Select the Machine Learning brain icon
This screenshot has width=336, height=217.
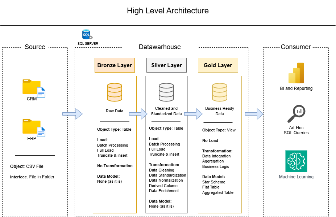pyautogui.click(x=296, y=161)
